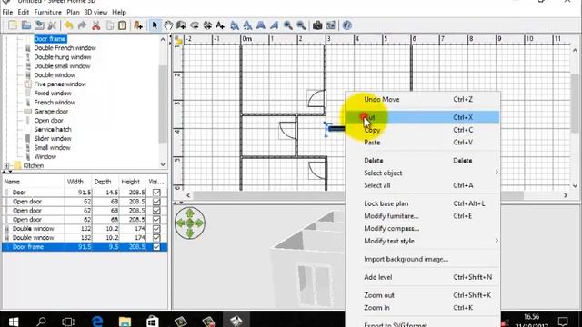Choose Modify furniture... in context menu
Image resolution: width=582 pixels, height=327 pixels.
click(x=423, y=216)
